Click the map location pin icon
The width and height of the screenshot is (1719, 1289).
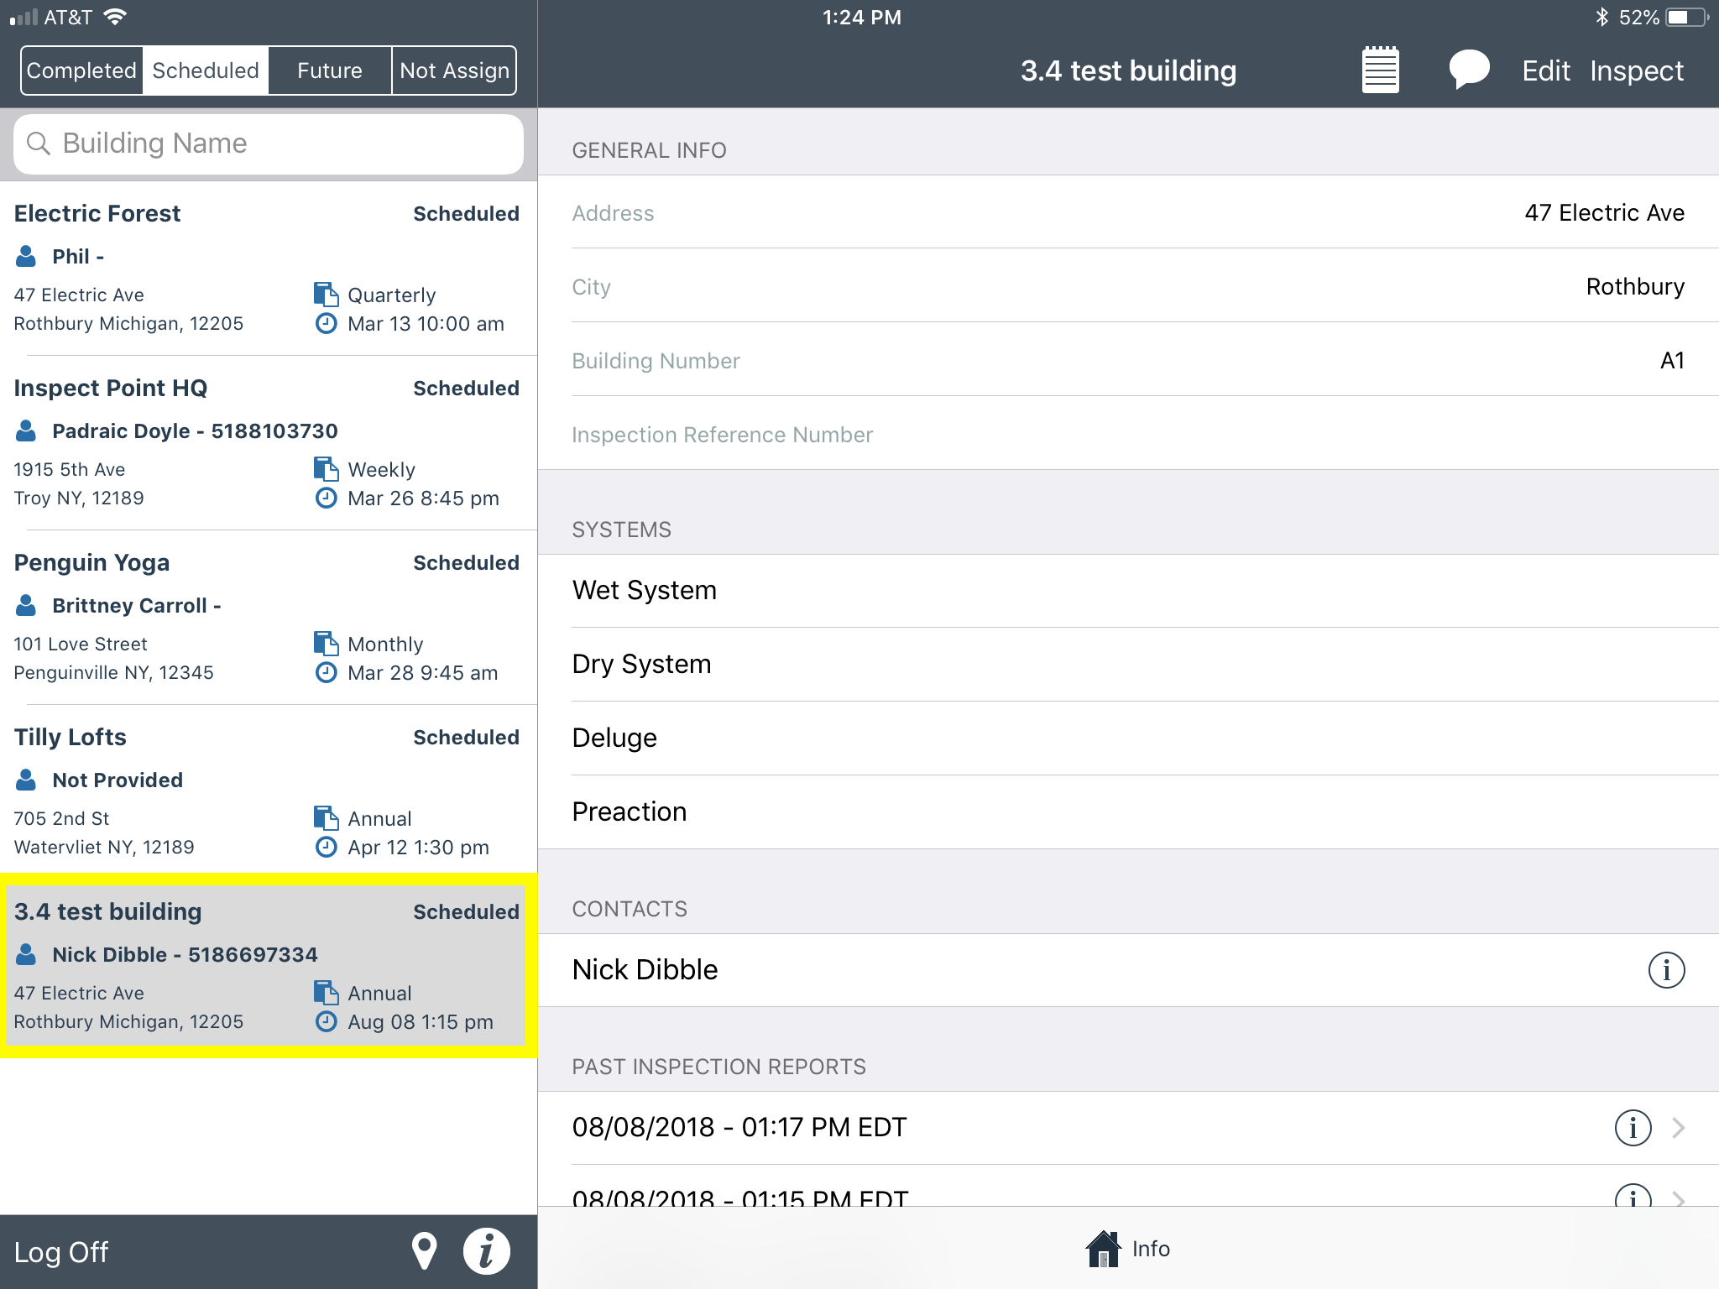(425, 1250)
